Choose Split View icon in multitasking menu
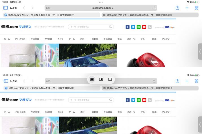This screenshot has width=202, height=134. 101,79
